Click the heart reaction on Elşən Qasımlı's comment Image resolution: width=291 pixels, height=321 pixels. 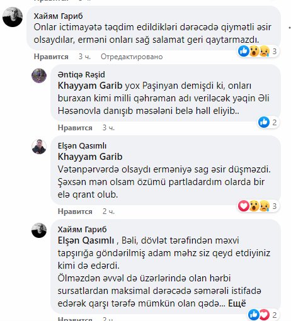[x=244, y=206]
